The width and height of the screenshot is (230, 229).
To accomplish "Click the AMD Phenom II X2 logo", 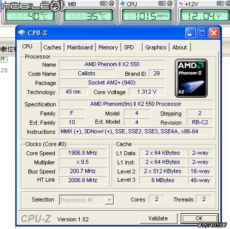I will click(x=191, y=78).
